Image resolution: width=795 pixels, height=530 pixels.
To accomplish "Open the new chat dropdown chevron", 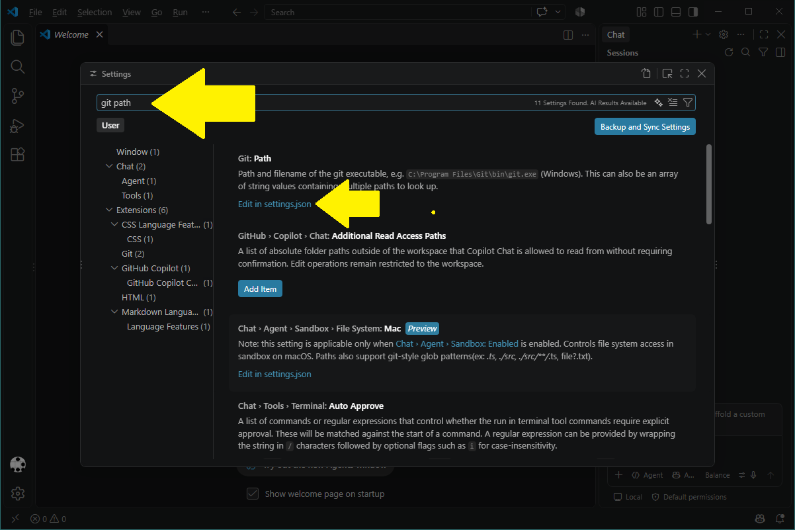I will pyautogui.click(x=708, y=34).
